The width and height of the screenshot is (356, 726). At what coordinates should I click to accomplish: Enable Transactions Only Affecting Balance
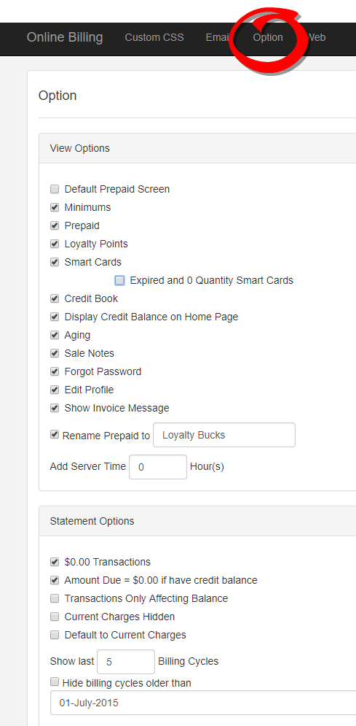coord(55,598)
